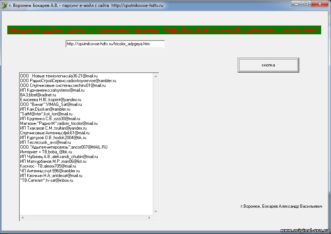This screenshot has width=331, height=234.
Task: Select line Интернет + ТВ;boba_@bk.ru
Action: 46,152
